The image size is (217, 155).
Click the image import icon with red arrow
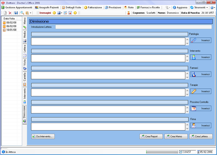70,13
